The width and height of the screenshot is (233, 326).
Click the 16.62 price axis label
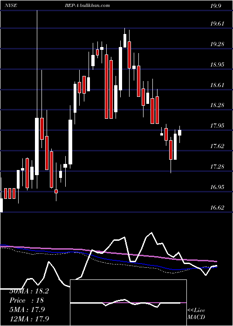(217, 207)
